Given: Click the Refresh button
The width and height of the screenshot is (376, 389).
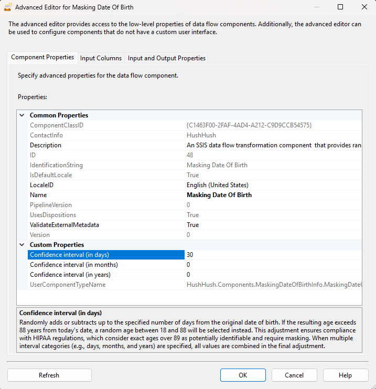Looking at the screenshot, I should (49, 375).
